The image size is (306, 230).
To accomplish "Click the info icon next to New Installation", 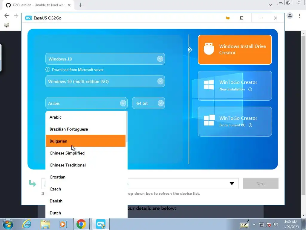I will coord(250,89).
